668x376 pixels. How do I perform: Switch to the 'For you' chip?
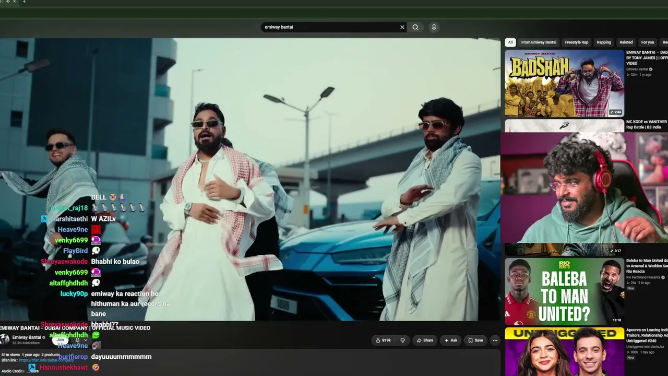648,42
